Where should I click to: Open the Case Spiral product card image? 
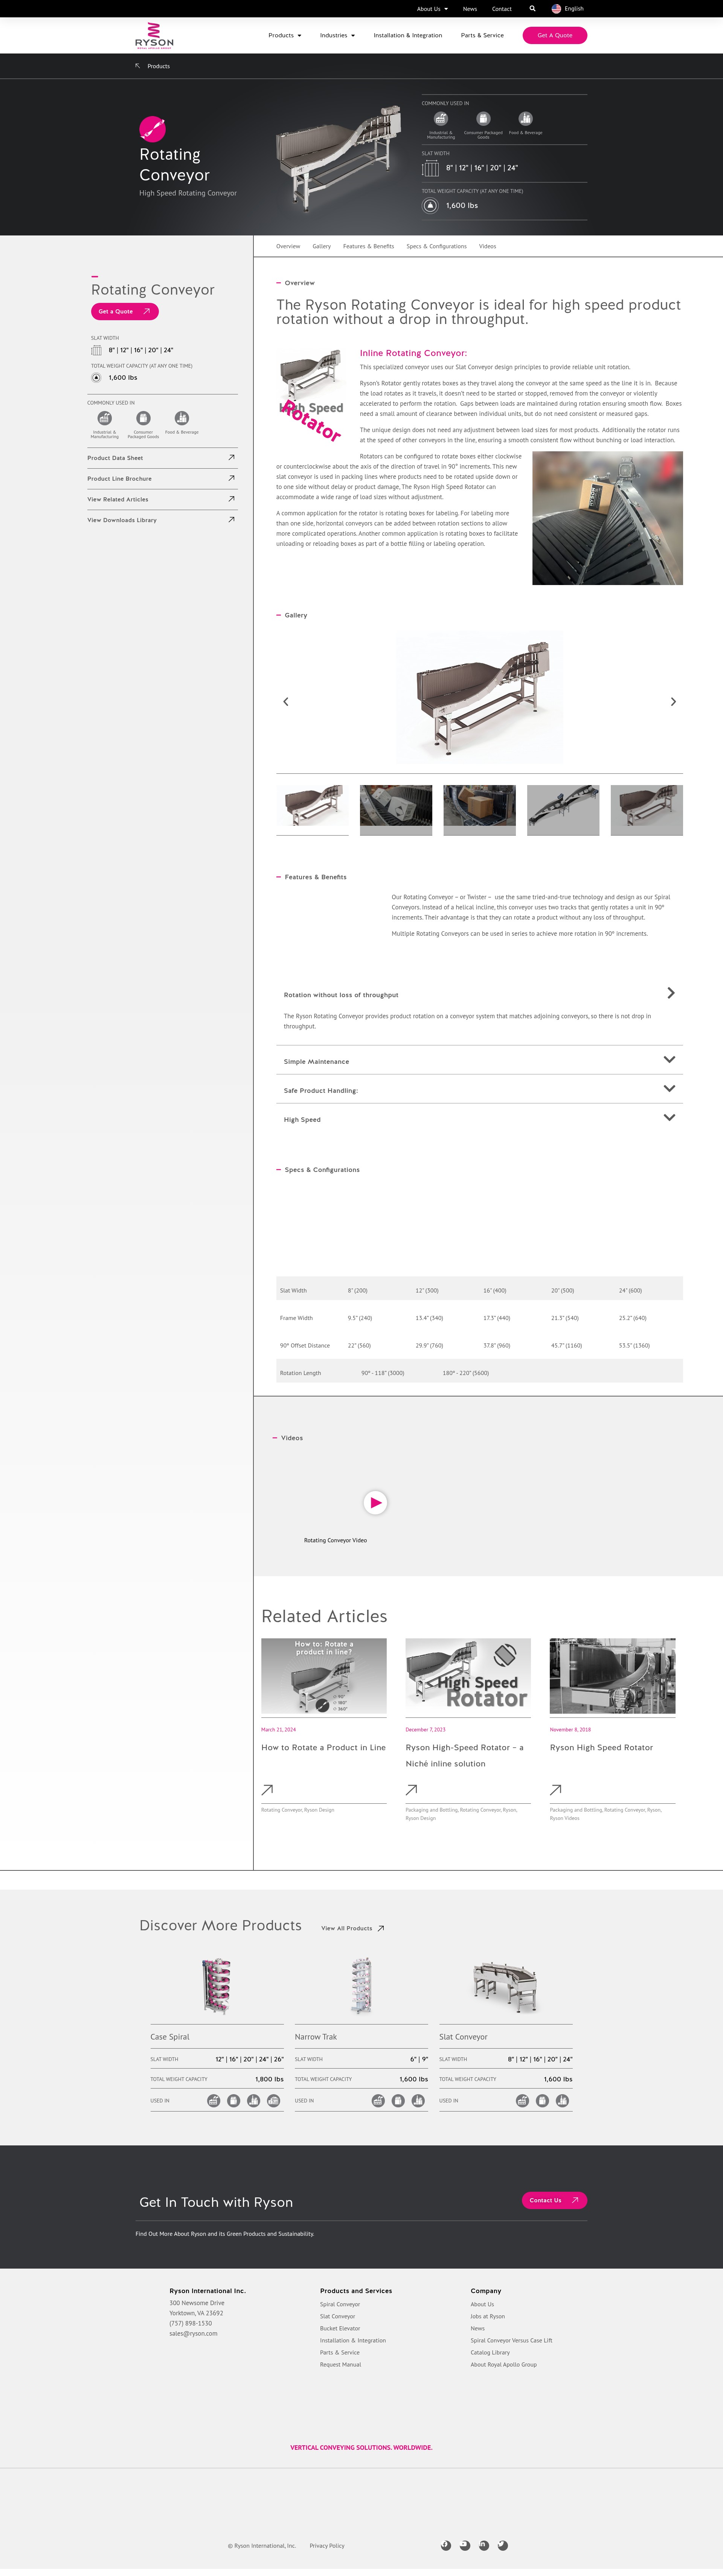(216, 1986)
